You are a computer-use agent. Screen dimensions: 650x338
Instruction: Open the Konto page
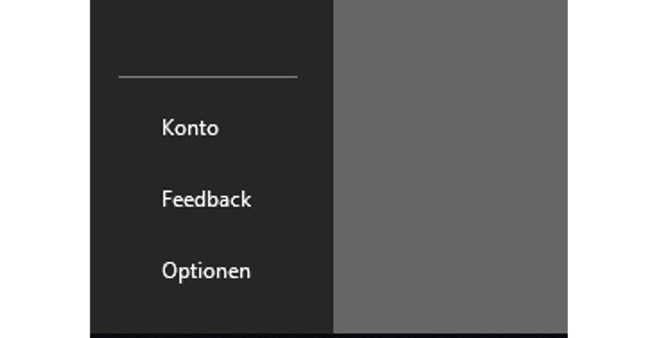pyautogui.click(x=190, y=128)
